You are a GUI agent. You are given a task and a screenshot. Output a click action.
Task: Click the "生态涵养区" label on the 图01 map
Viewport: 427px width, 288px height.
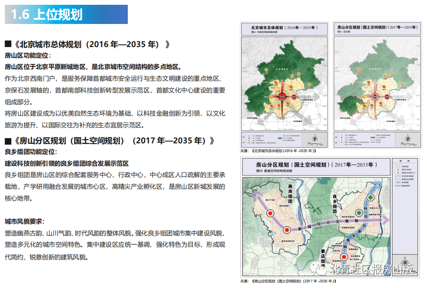[x=375, y=69]
